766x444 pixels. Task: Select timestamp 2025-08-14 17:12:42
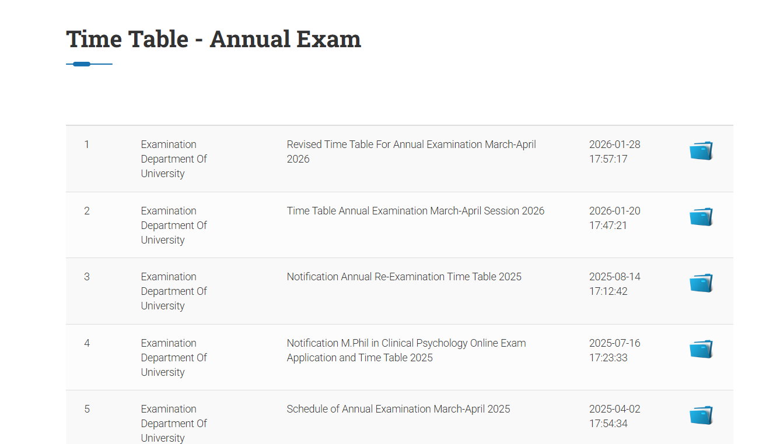point(615,284)
